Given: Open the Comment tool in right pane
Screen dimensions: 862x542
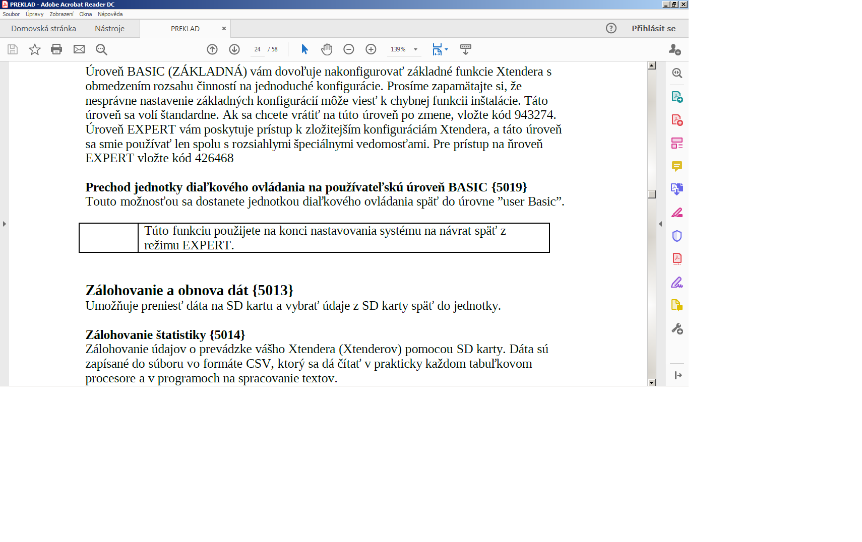Looking at the screenshot, I should coord(677,166).
